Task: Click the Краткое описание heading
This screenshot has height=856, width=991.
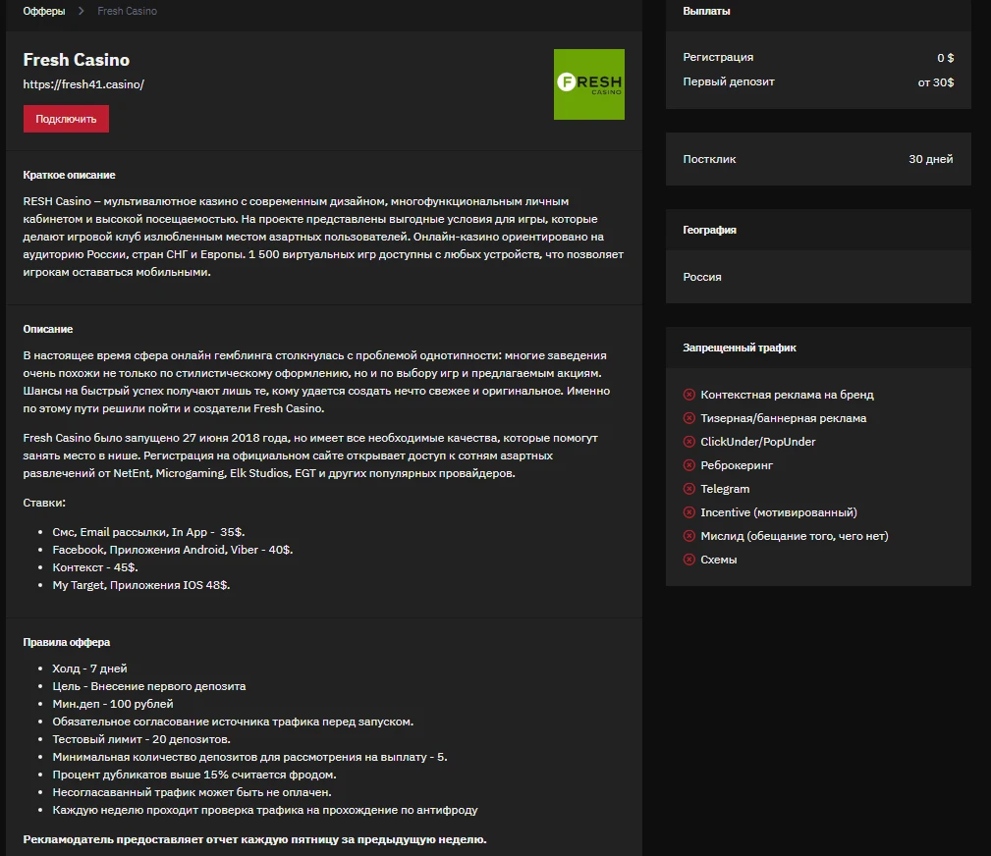Action: click(69, 175)
